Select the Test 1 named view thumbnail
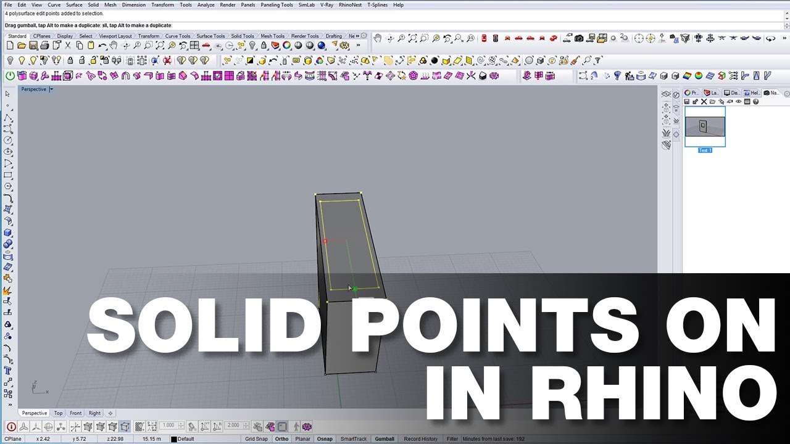790x444 pixels. pos(705,126)
